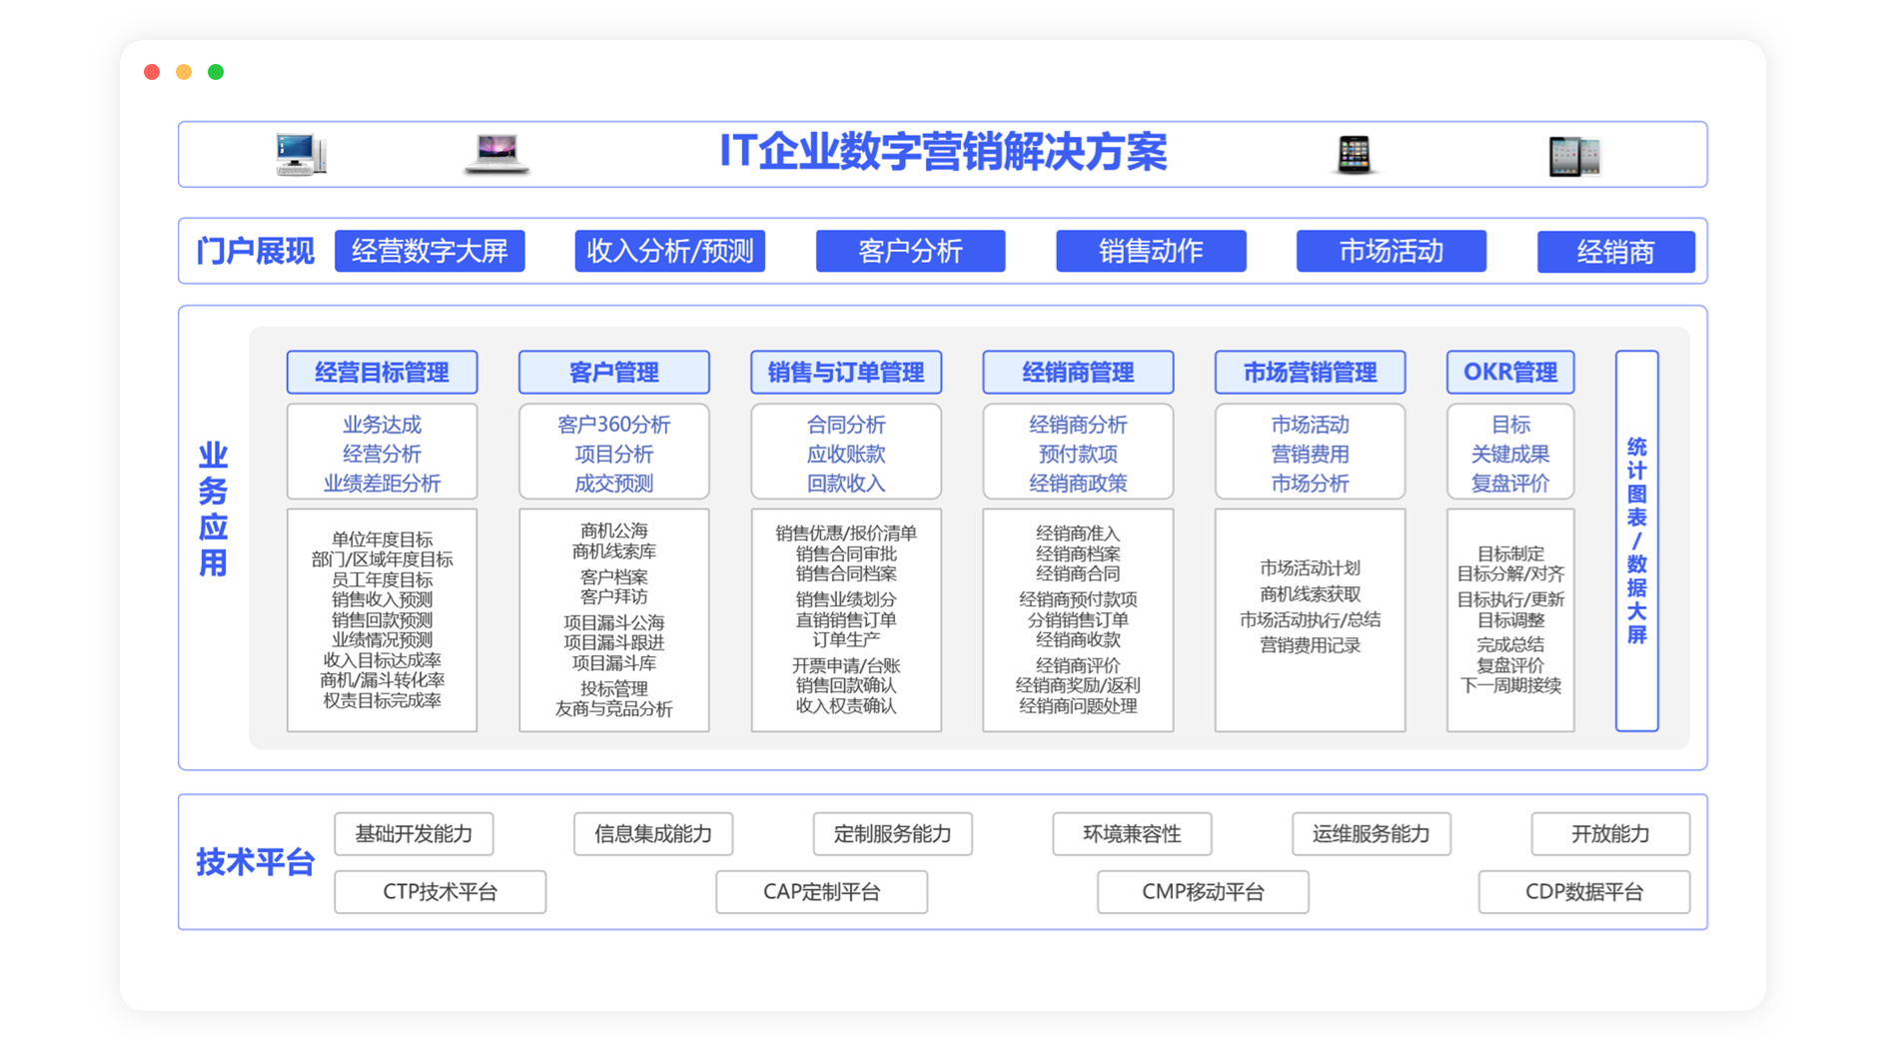Open the 市场活动 portal item
Image resolution: width=1886 pixels, height=1051 pixels.
(1391, 251)
